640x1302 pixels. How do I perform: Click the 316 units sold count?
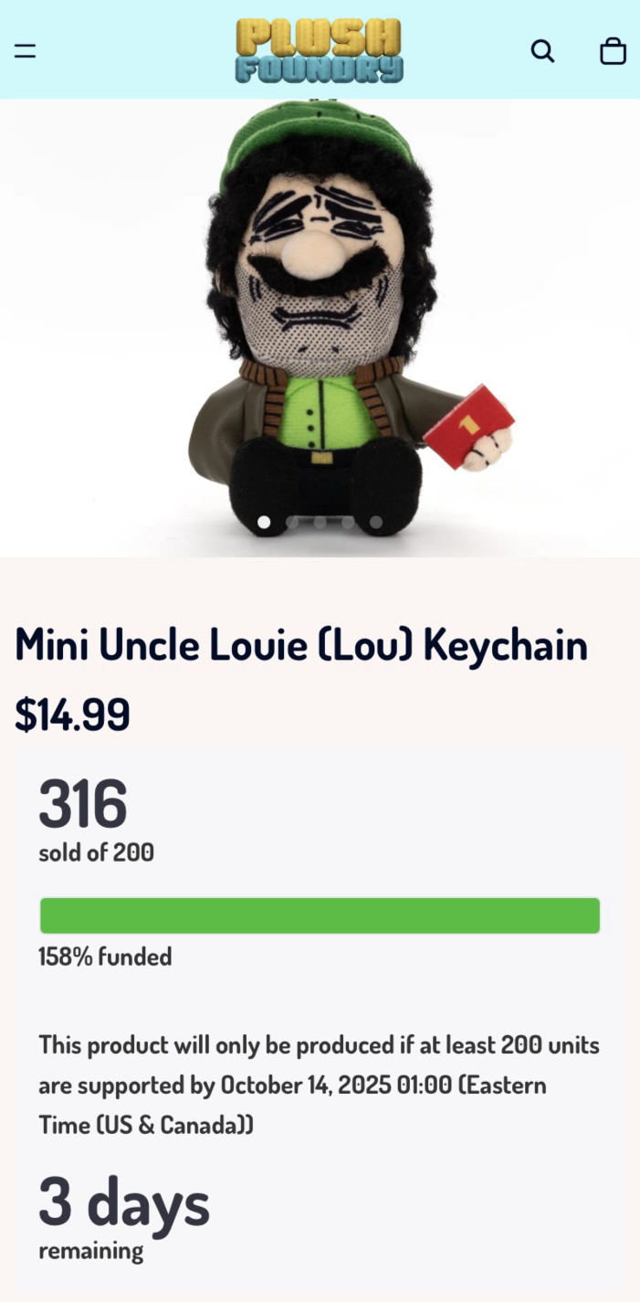pyautogui.click(x=82, y=804)
